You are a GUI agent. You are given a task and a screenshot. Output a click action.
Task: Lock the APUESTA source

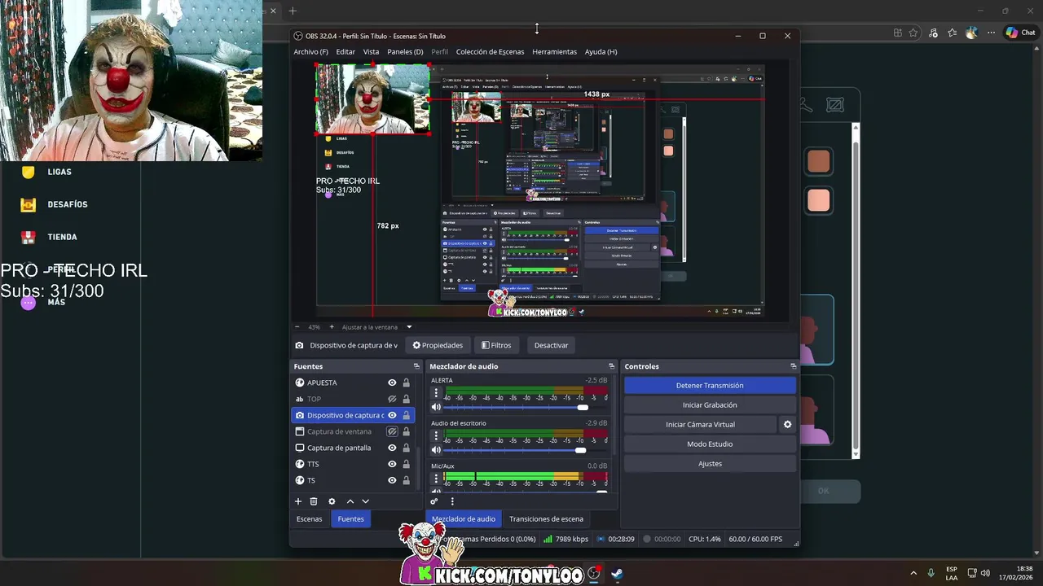click(x=406, y=383)
